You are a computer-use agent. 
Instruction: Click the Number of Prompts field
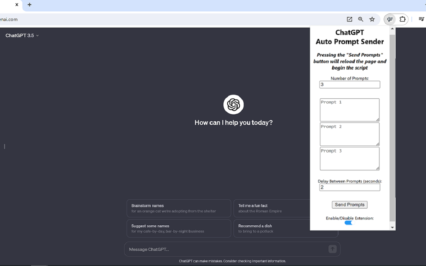pos(349,84)
